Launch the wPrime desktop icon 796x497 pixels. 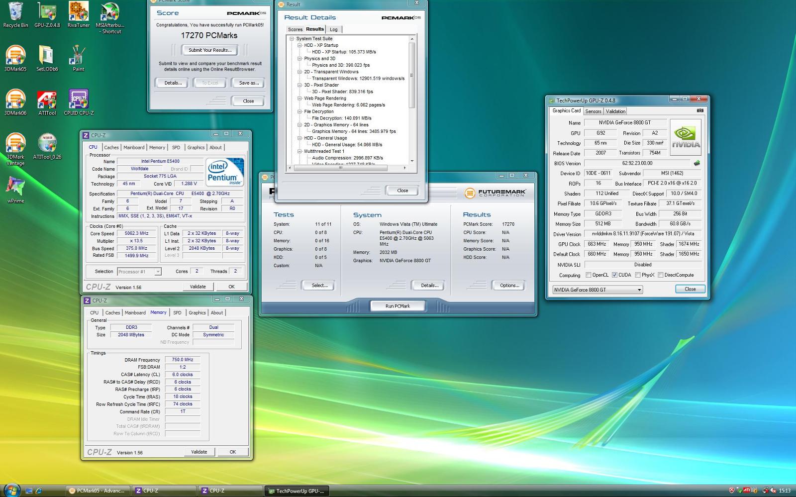pyautogui.click(x=15, y=190)
